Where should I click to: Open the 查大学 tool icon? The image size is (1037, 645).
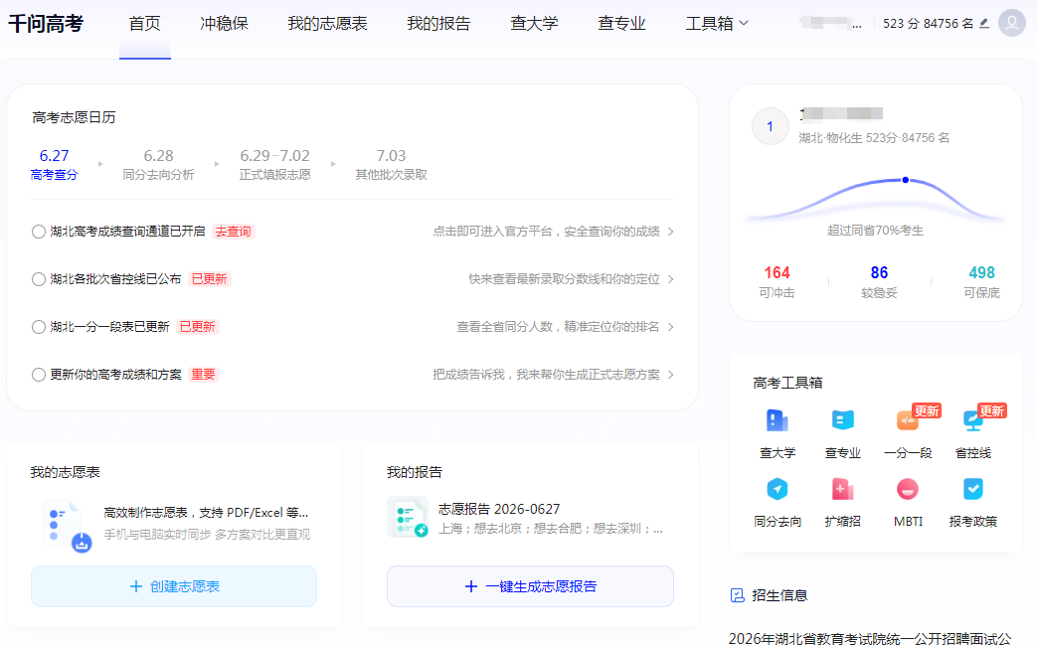[778, 421]
